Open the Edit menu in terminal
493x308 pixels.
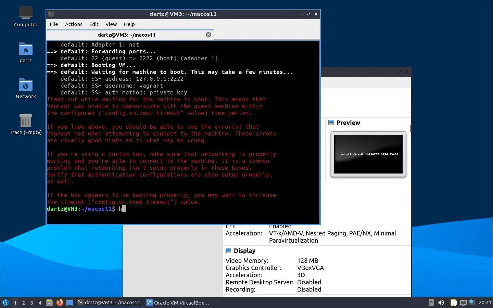coord(94,24)
